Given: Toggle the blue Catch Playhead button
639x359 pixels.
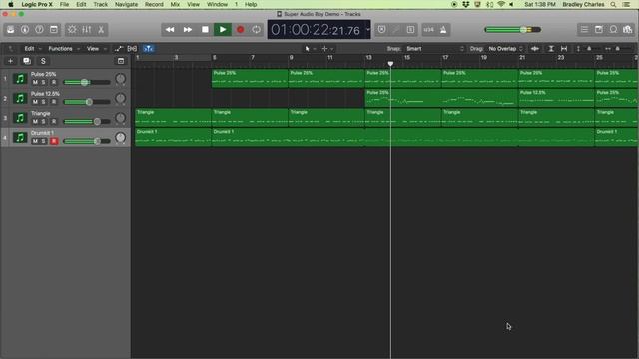Looking at the screenshot, I should click(149, 49).
